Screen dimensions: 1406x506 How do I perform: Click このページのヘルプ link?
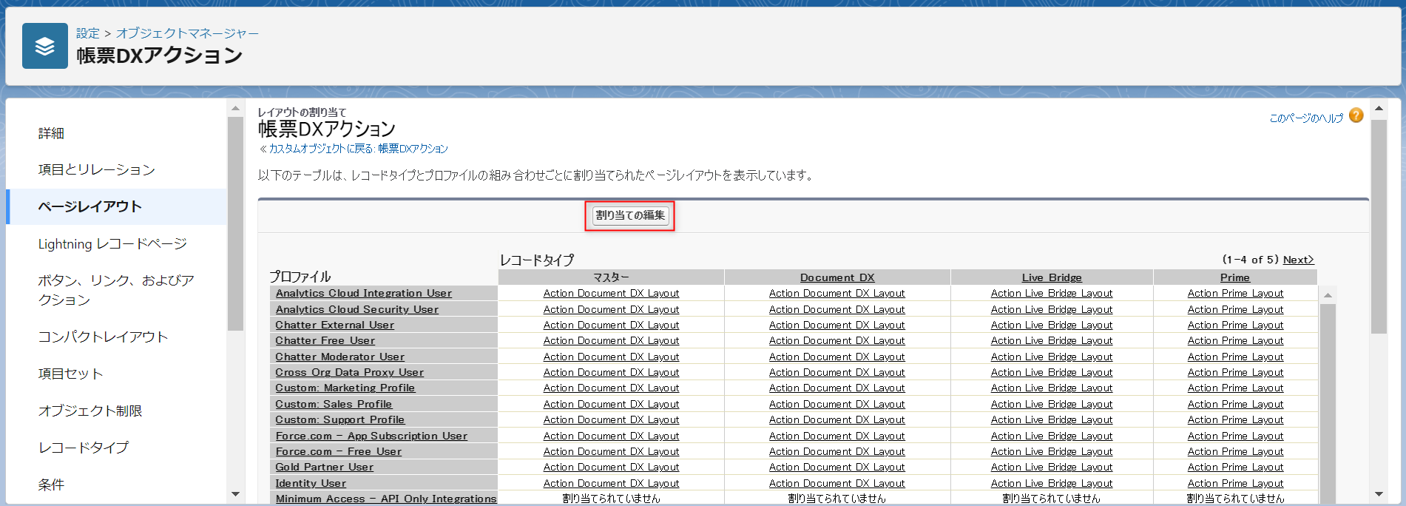pyautogui.click(x=1305, y=118)
